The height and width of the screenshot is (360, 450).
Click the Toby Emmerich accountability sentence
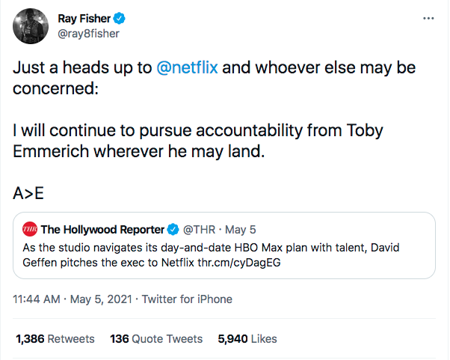(198, 141)
